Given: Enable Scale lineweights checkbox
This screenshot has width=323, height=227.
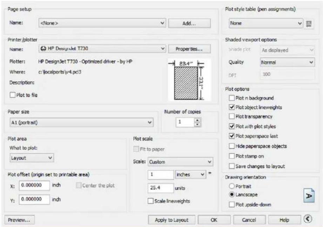Looking at the screenshot, I should pos(150,201).
